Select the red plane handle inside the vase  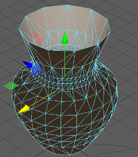click(x=38, y=39)
